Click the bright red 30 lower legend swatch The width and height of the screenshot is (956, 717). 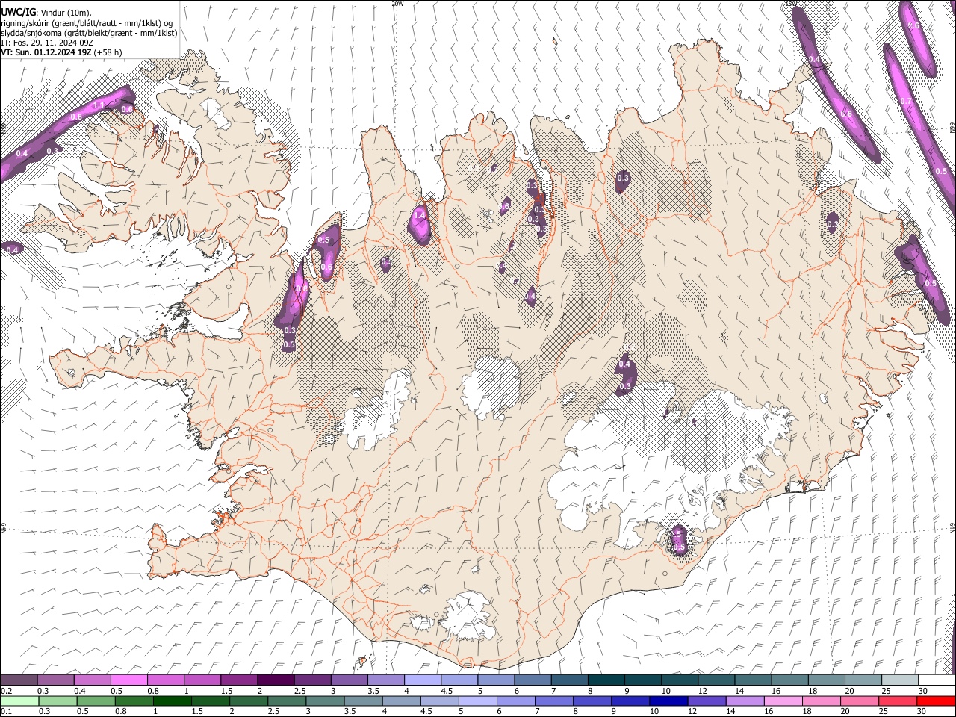936,701
